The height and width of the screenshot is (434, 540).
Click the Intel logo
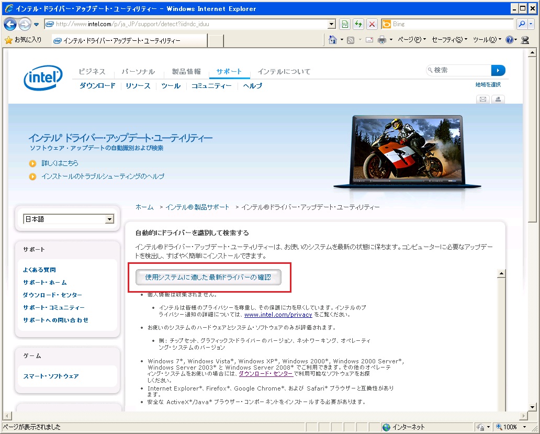[43, 77]
